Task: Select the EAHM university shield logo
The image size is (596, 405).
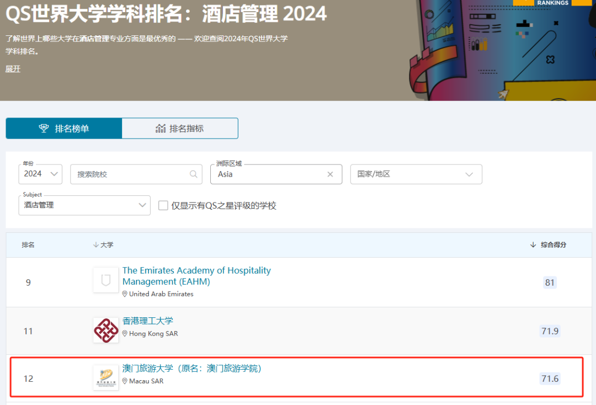Action: pos(105,280)
